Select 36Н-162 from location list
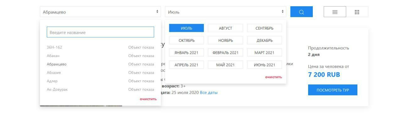Image resolution: width=402 pixels, height=126 pixels. click(x=100, y=47)
